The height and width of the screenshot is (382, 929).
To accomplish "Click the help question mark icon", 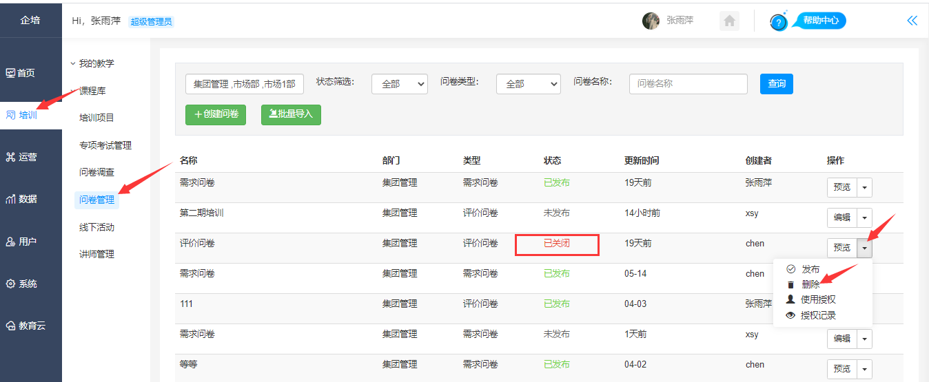I will 779,22.
